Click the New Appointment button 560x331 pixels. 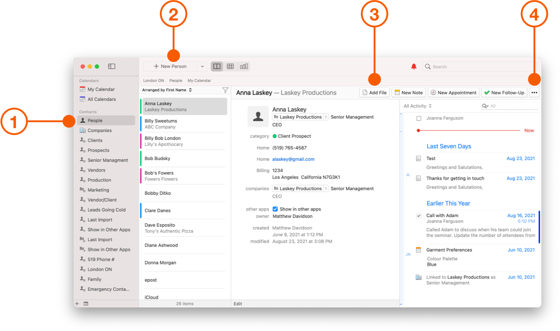(x=454, y=92)
